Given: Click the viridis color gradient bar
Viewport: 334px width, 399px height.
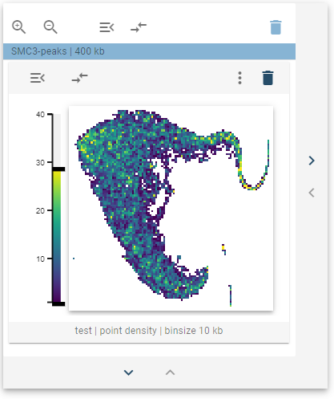Looking at the screenshot, I should point(57,237).
